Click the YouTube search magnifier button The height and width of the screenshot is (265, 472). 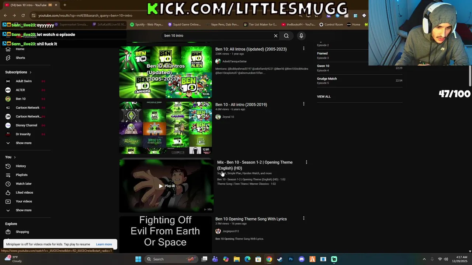tap(286, 36)
